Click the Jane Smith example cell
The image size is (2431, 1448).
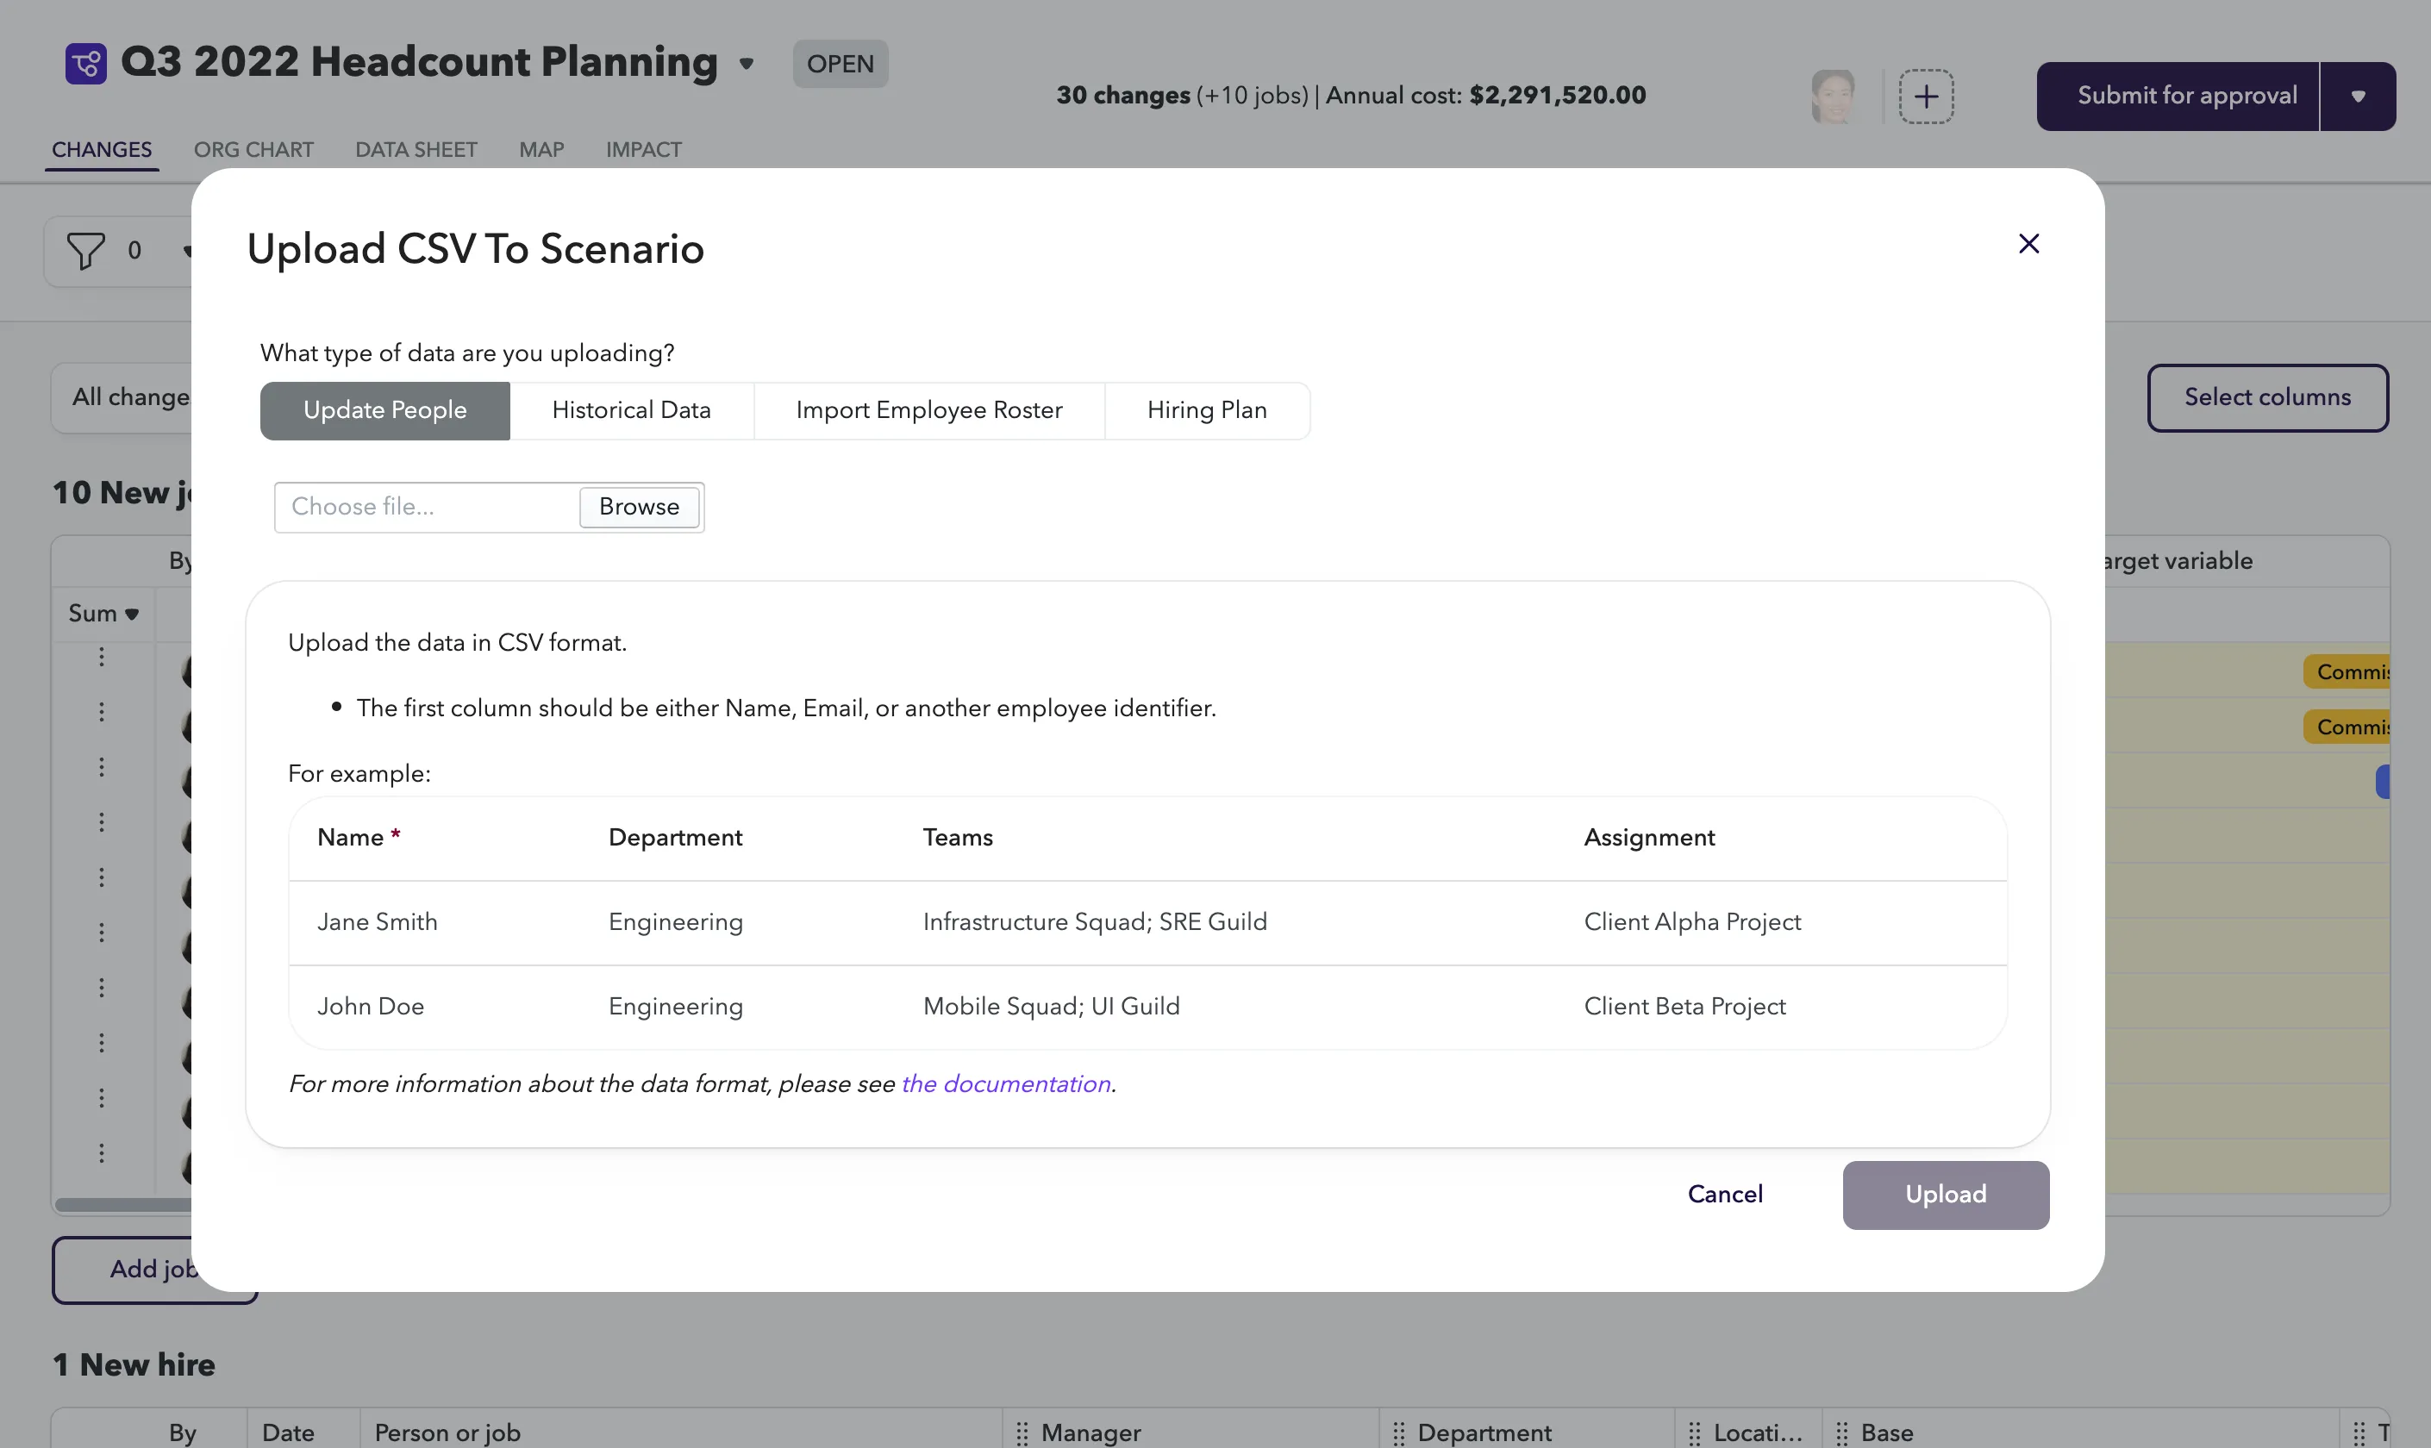(378, 921)
